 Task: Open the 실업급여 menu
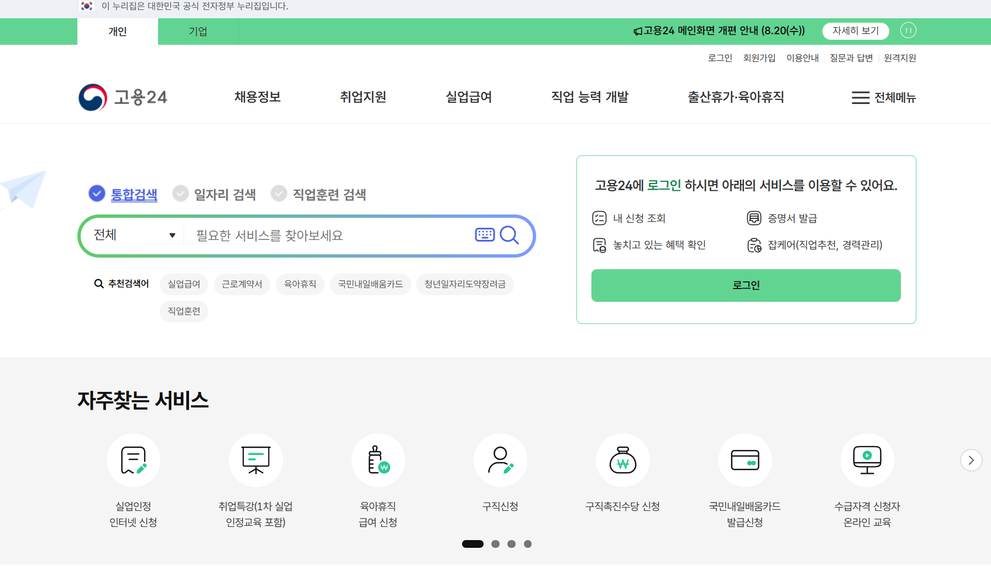point(468,97)
